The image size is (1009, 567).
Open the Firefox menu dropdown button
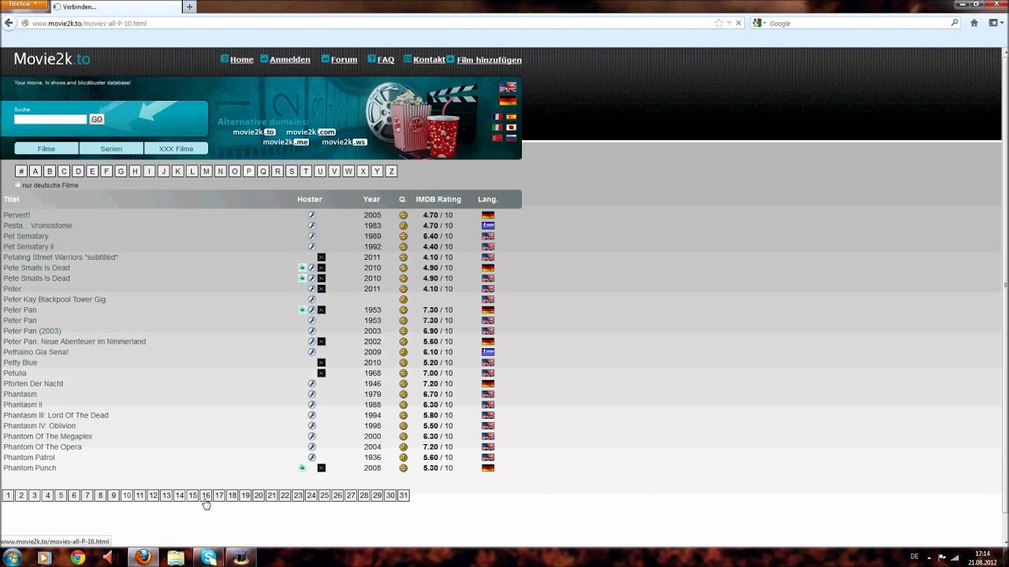(x=24, y=5)
